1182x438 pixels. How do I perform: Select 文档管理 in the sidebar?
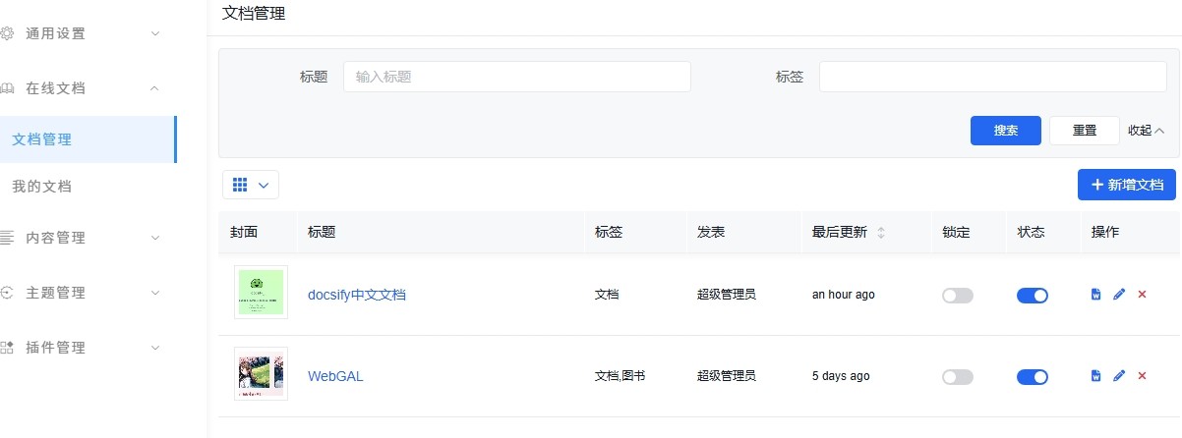click(41, 139)
